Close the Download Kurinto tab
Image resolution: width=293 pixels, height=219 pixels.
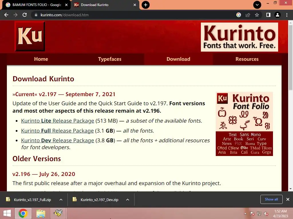pos(135,5)
